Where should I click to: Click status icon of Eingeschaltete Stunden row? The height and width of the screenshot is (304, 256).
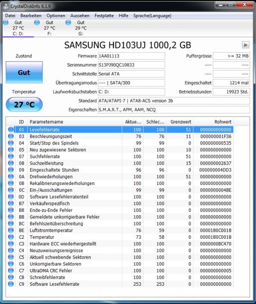pos(11,170)
